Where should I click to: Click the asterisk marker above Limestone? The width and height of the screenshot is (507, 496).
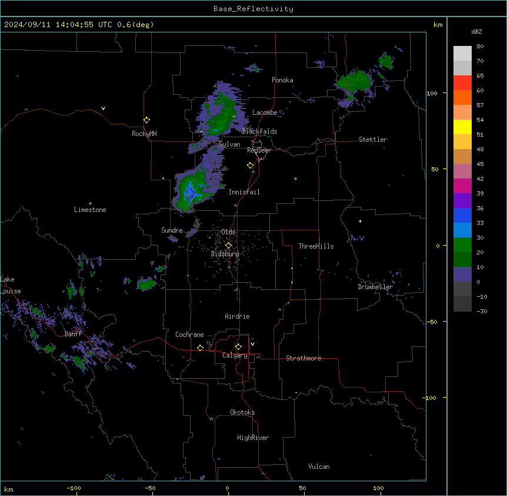click(90, 204)
